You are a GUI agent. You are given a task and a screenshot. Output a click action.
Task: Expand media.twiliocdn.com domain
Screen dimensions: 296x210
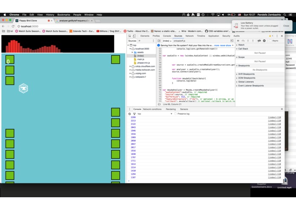130,70
